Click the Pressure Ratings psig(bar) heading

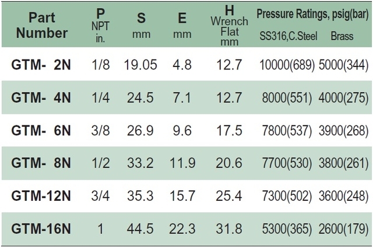point(312,14)
